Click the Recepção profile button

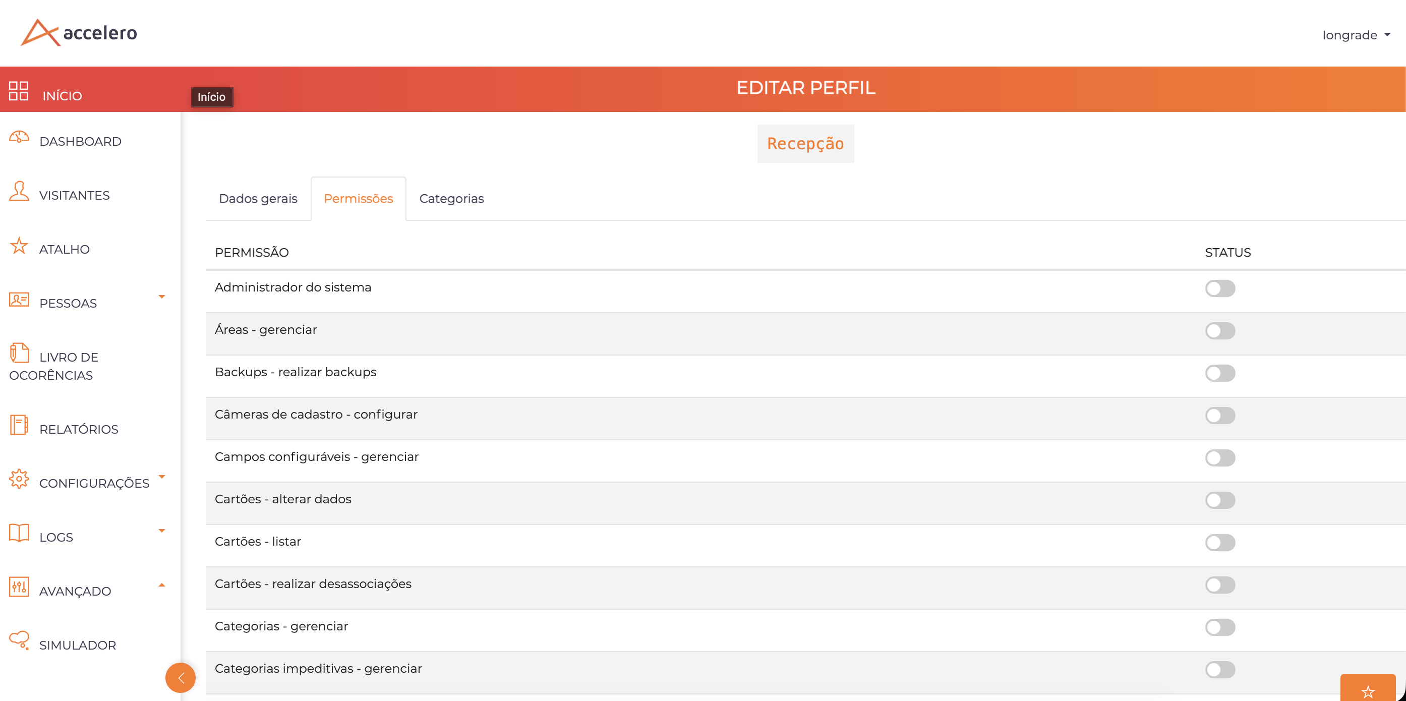(x=805, y=144)
